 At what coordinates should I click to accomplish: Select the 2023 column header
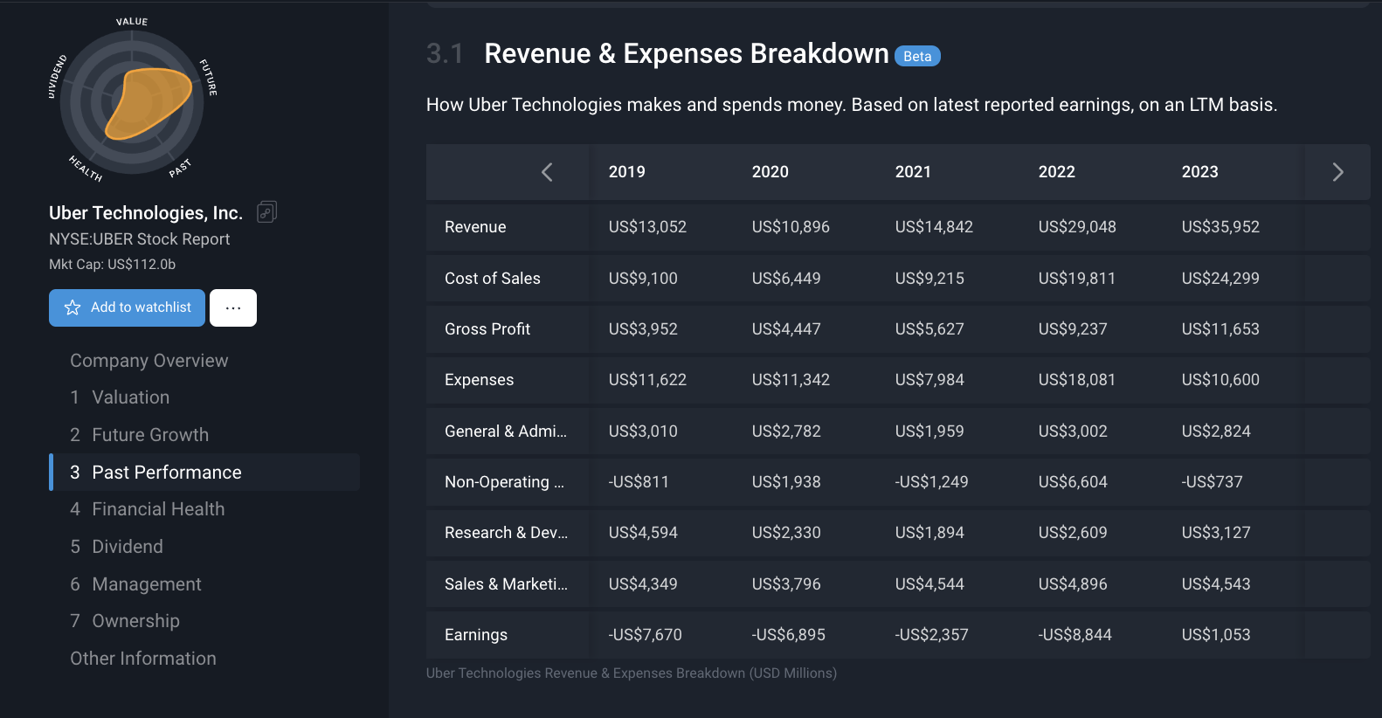pos(1200,172)
